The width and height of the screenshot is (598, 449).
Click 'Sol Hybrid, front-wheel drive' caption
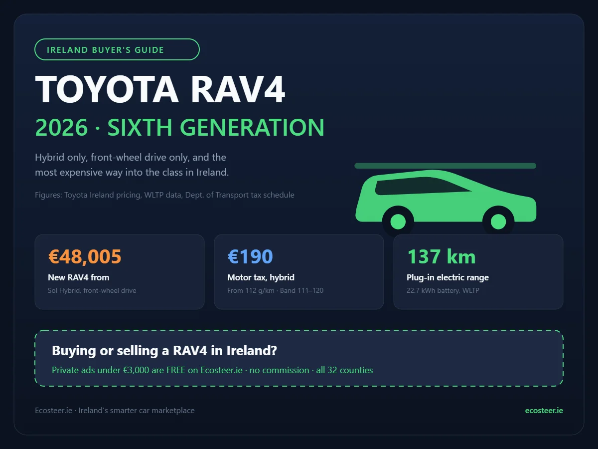(x=92, y=290)
